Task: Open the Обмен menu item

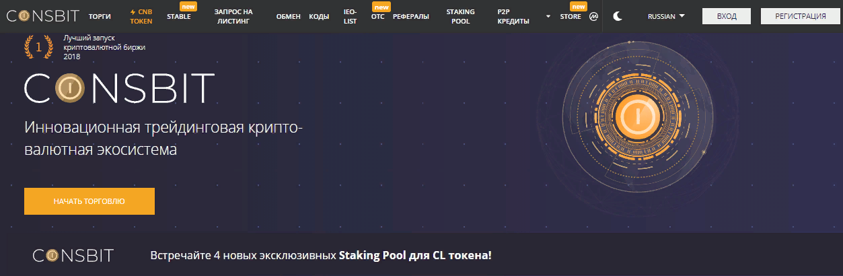Action: click(x=288, y=16)
